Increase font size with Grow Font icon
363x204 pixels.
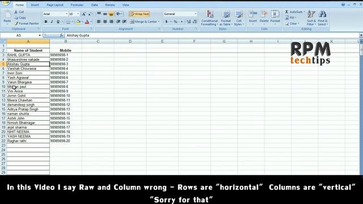(84, 14)
